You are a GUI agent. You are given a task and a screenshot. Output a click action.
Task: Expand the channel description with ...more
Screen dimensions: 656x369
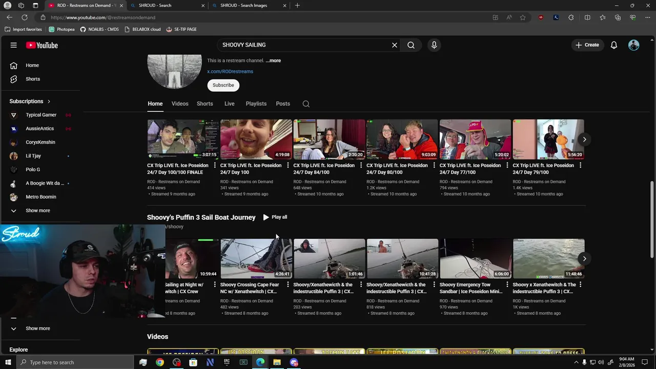[273, 60]
